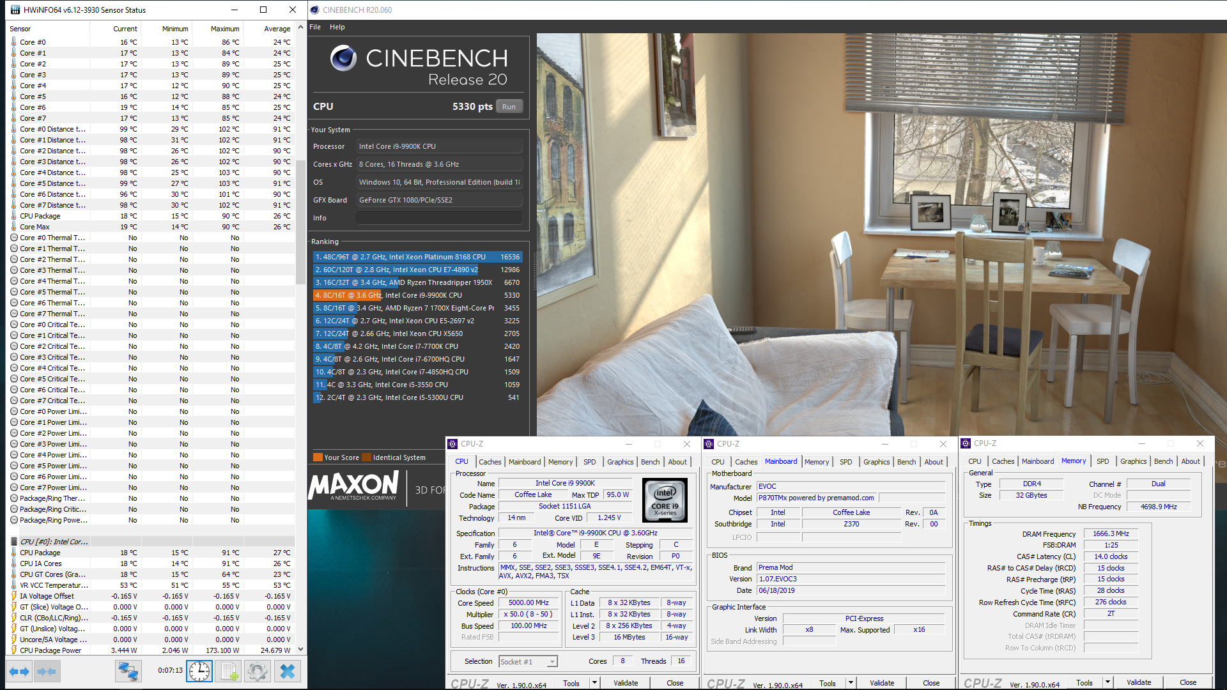
Task: Click the Intel Core i9 processor logo
Action: tap(665, 500)
